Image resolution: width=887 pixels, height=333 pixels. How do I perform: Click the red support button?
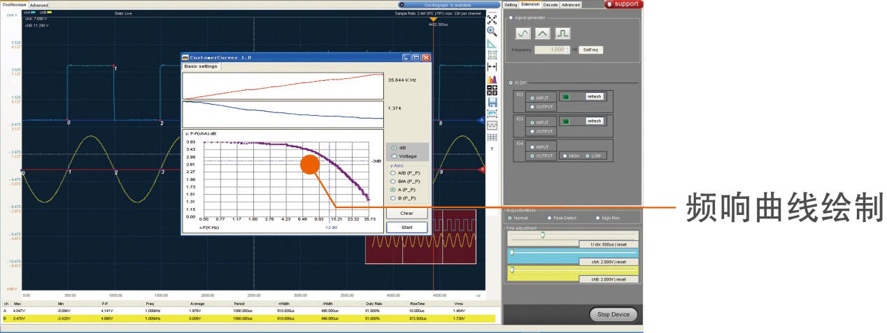pyautogui.click(x=624, y=4)
